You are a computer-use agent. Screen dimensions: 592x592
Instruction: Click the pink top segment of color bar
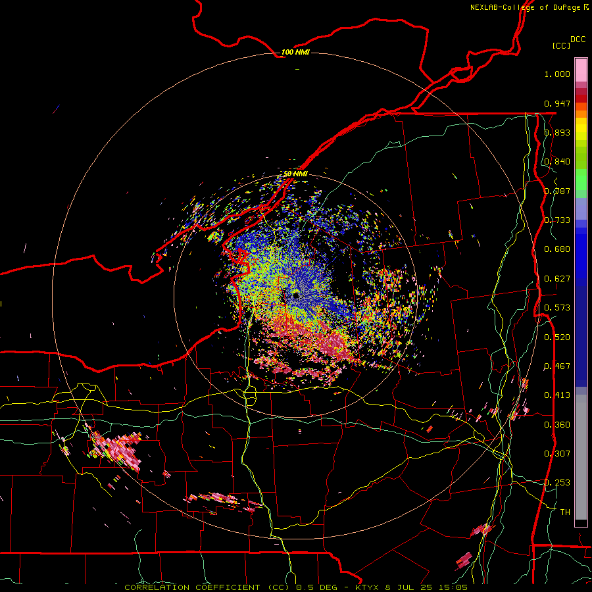click(x=581, y=70)
